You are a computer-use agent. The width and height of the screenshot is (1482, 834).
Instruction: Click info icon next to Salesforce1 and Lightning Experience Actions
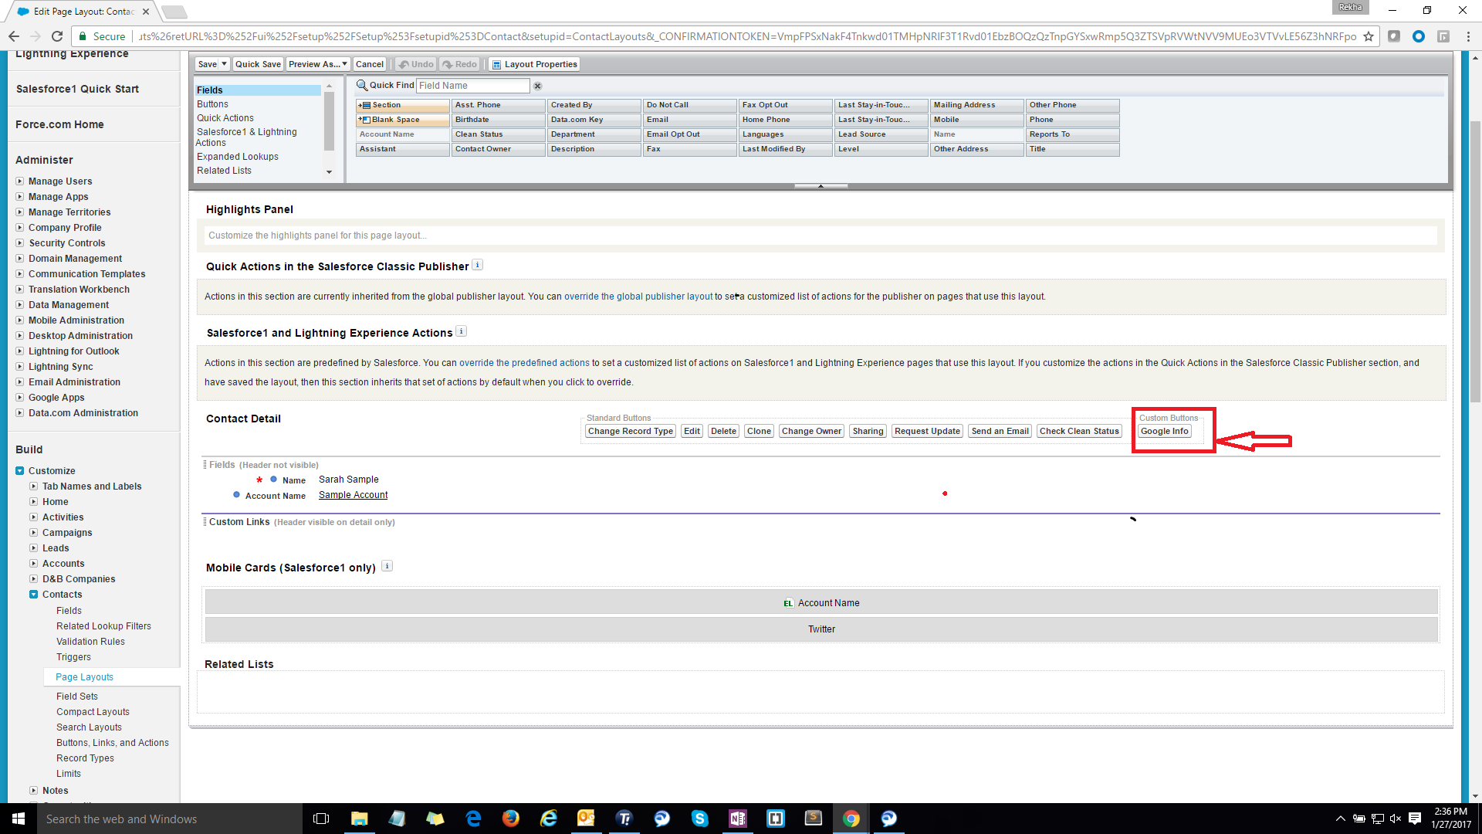(461, 331)
